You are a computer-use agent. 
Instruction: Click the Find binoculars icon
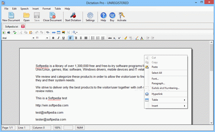click(48, 32)
